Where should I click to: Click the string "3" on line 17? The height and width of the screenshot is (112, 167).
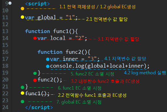92,59
